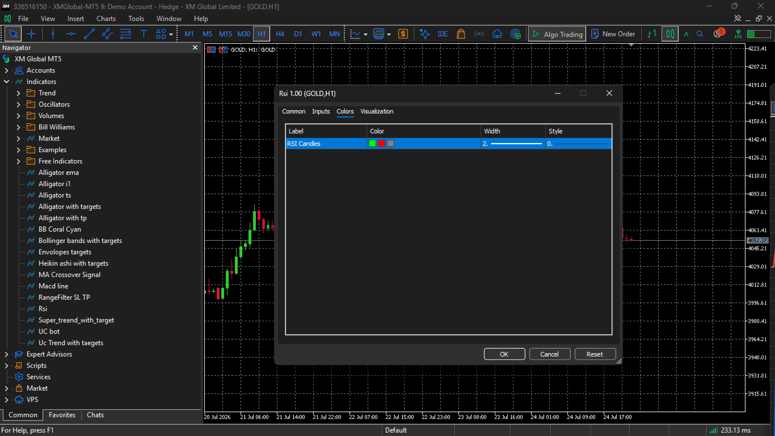Switch to the Chats tab

point(95,415)
